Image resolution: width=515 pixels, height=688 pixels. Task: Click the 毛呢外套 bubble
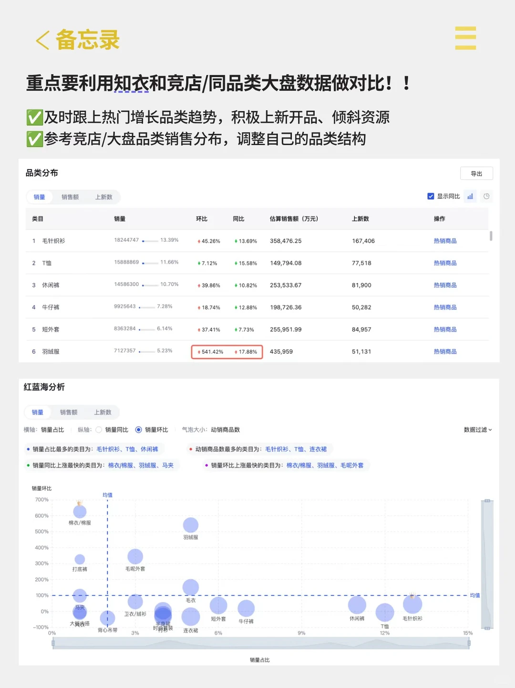pyautogui.click(x=135, y=556)
